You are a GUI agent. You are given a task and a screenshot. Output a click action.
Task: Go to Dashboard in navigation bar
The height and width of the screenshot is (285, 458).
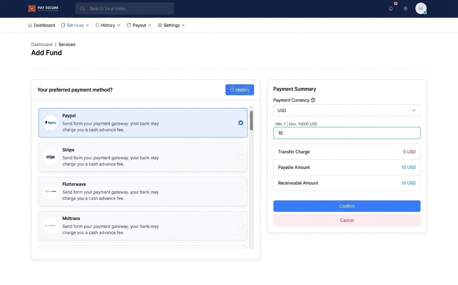(x=44, y=25)
